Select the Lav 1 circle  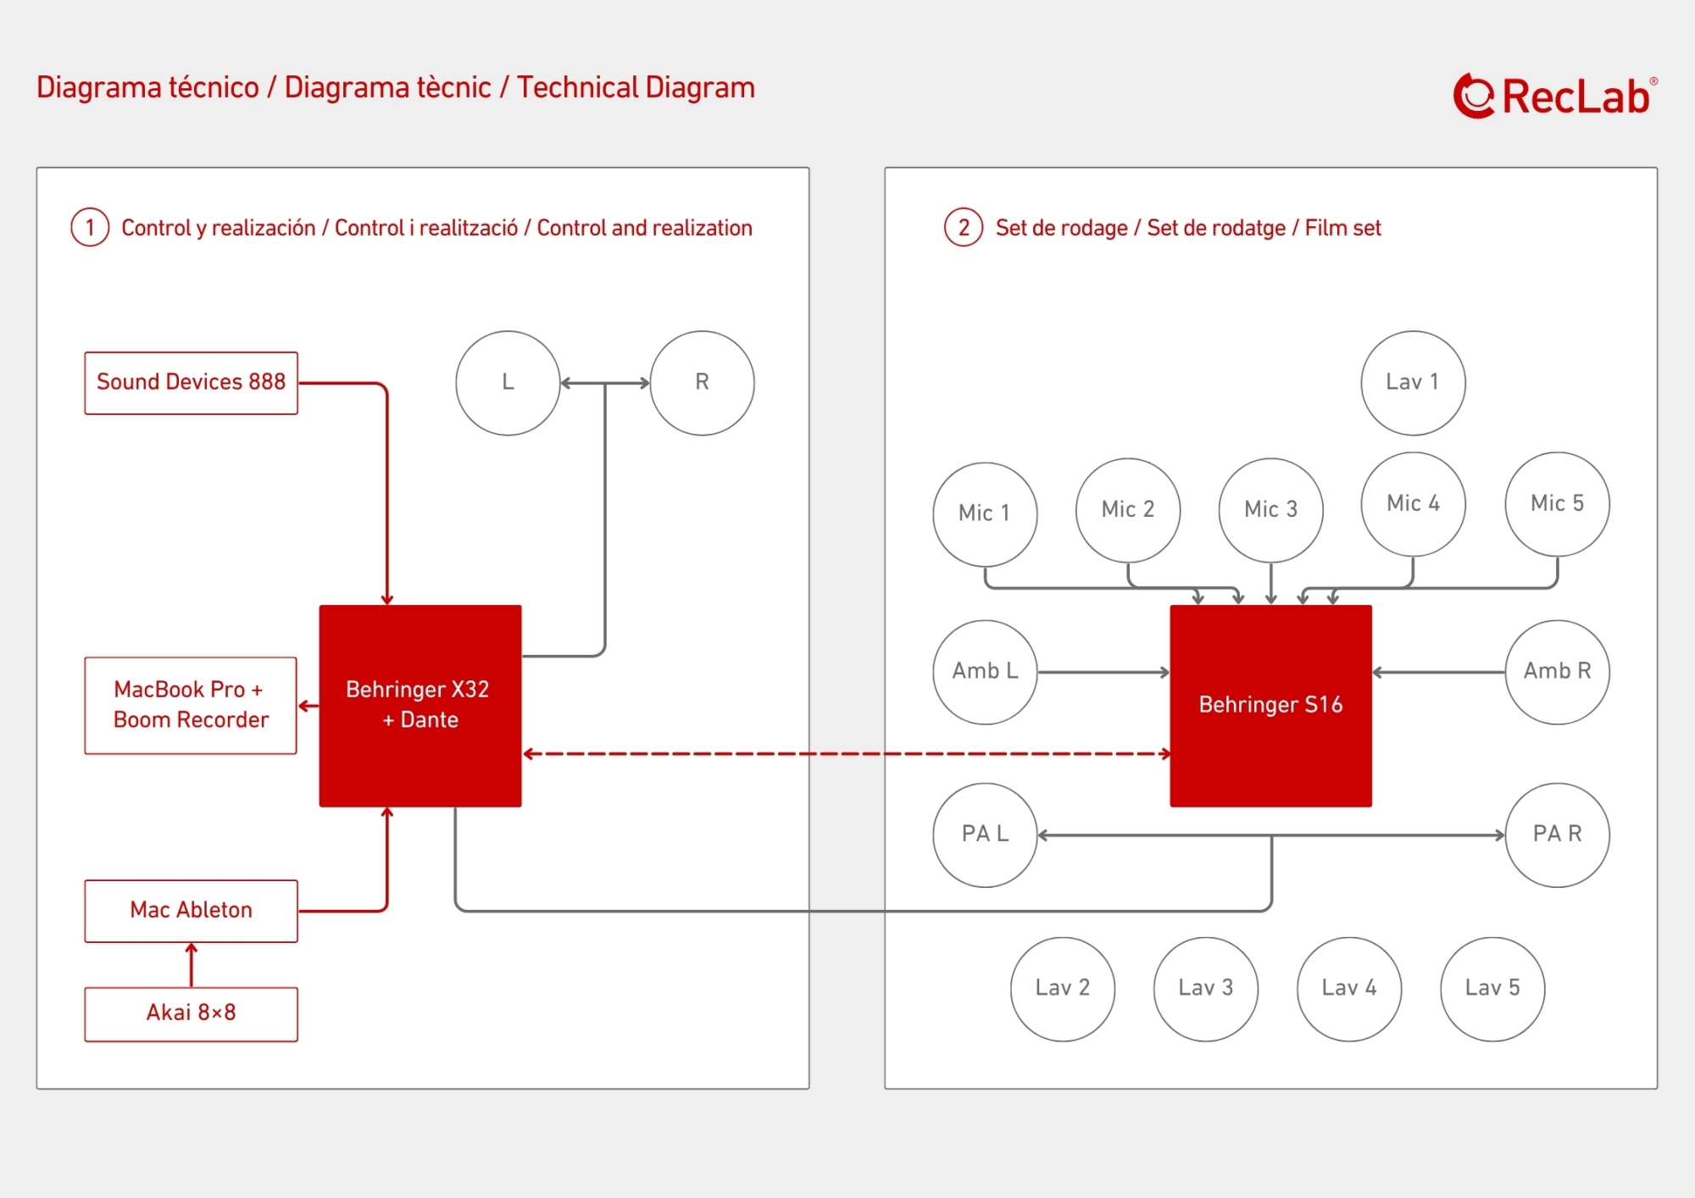[x=1413, y=383]
